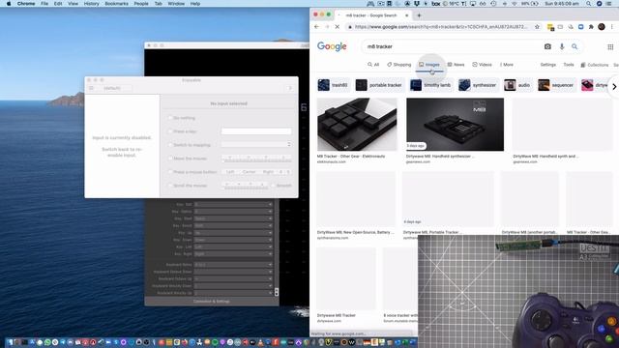Show more filter chips with the right arrow
Screen dimensions: 619x348
614,86
